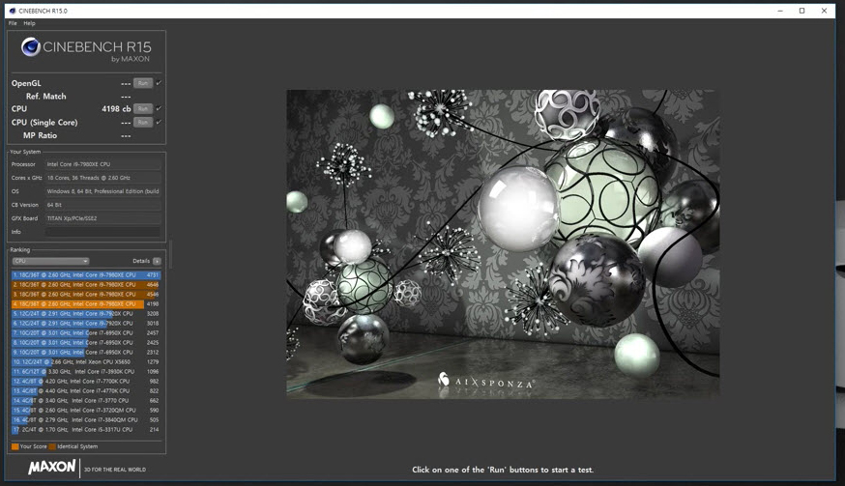Select ranking entry 8 with score 2425
Viewport: 845px width, 486px height.
click(x=86, y=343)
